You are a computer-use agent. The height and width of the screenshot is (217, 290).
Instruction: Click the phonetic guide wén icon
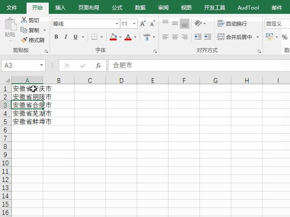tap(147, 37)
